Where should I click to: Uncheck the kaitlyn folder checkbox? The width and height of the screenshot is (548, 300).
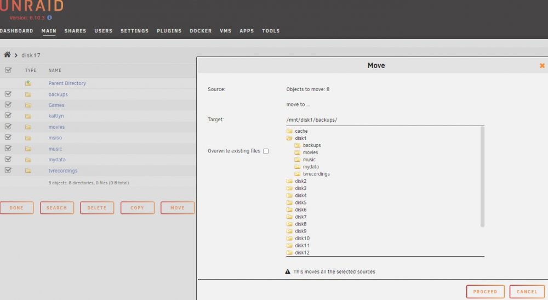[8, 115]
